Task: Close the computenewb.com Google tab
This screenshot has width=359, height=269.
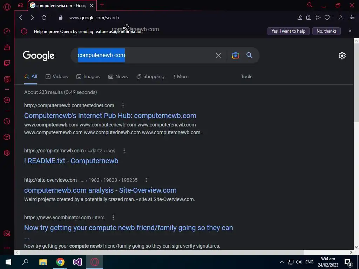Action: click(92, 5)
